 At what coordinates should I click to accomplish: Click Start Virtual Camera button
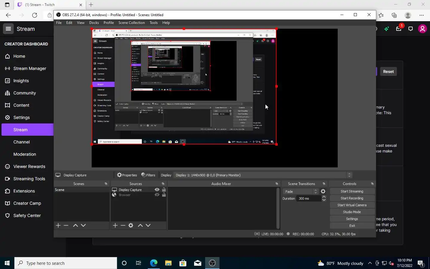click(352, 205)
